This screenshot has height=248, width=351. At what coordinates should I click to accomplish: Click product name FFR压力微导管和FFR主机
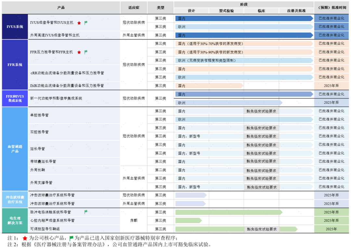[51, 52]
